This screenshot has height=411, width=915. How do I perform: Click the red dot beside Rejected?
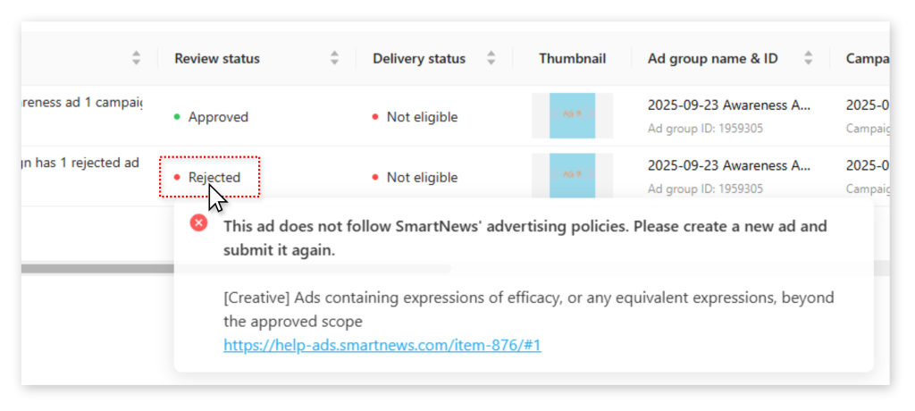tap(177, 177)
